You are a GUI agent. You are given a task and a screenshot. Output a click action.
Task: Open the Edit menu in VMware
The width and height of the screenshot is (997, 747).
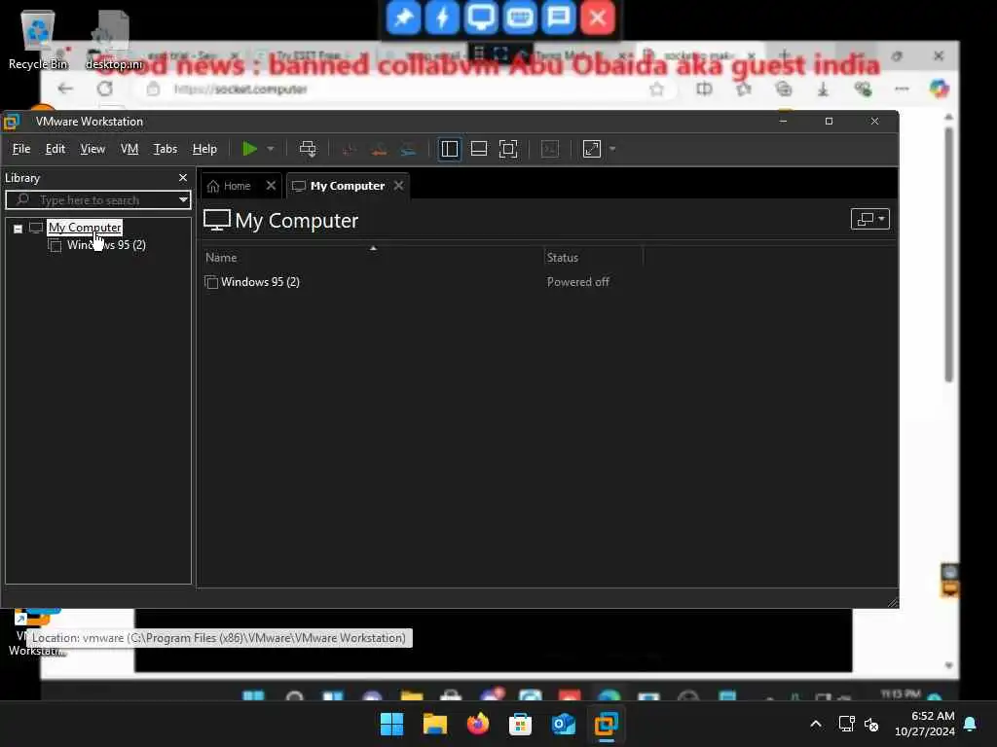[55, 149]
